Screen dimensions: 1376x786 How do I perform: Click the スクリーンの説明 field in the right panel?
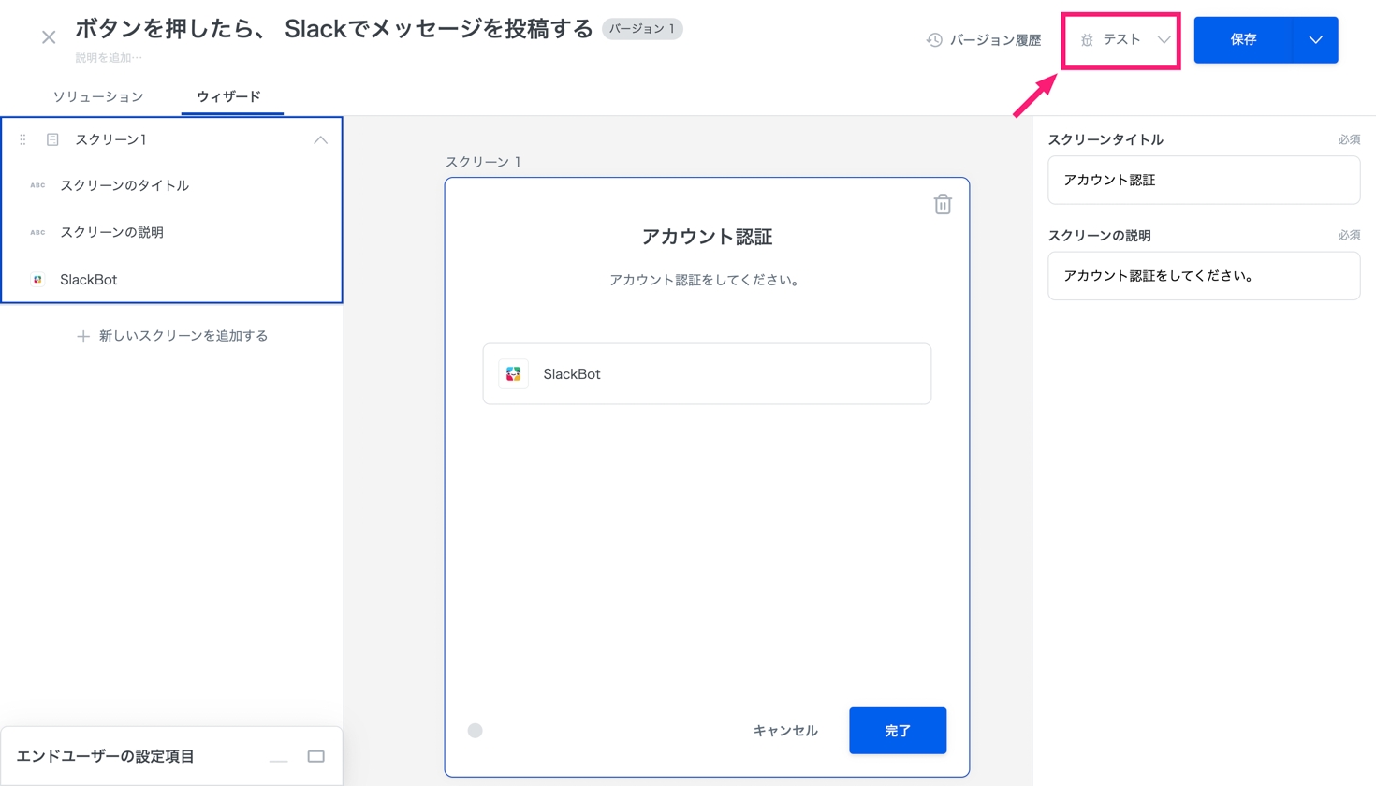point(1203,276)
